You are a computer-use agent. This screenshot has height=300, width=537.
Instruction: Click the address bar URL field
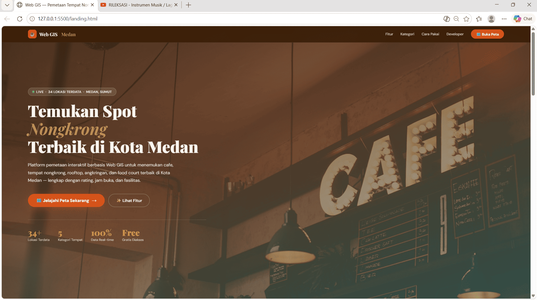235,19
